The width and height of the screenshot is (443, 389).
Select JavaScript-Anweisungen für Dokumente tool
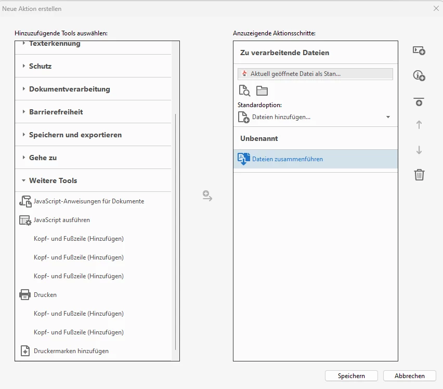[89, 201]
